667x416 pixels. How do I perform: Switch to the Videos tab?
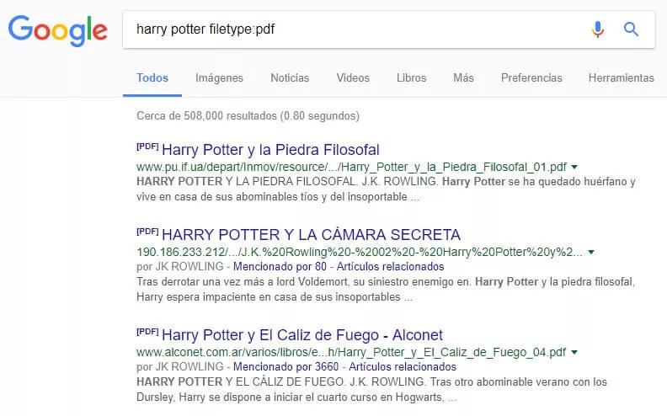tap(353, 77)
